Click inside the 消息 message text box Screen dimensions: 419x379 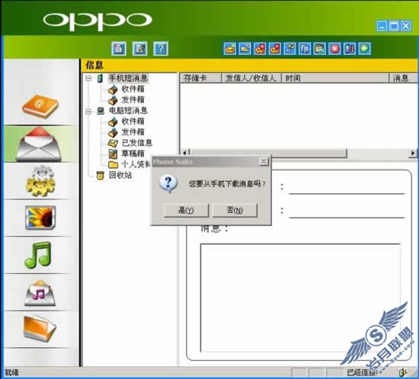tap(300, 298)
